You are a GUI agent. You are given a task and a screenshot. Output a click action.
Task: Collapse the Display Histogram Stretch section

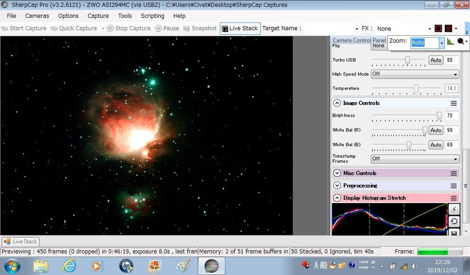coord(337,198)
